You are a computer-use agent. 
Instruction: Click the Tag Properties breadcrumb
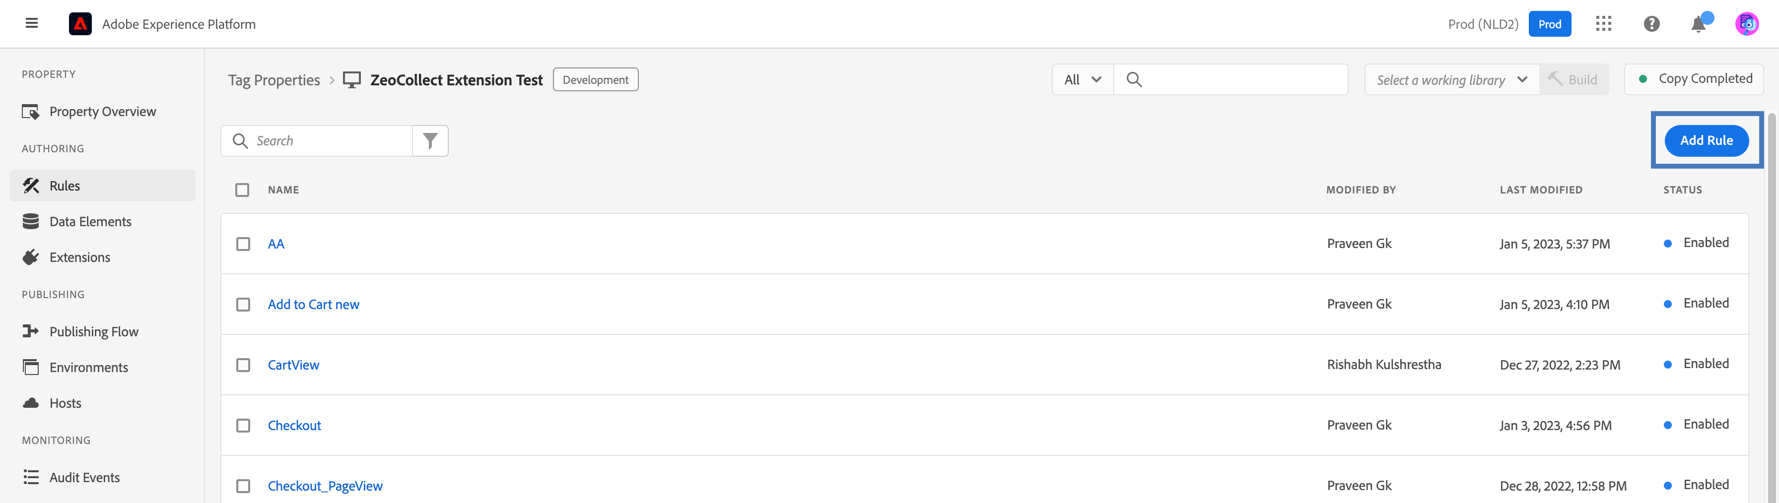[274, 80]
